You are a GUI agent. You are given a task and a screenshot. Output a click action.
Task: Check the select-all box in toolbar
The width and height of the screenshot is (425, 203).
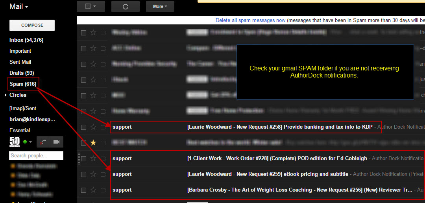88,7
